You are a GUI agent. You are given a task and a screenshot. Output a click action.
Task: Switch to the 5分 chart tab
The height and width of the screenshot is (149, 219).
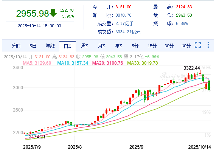pos(135,46)
